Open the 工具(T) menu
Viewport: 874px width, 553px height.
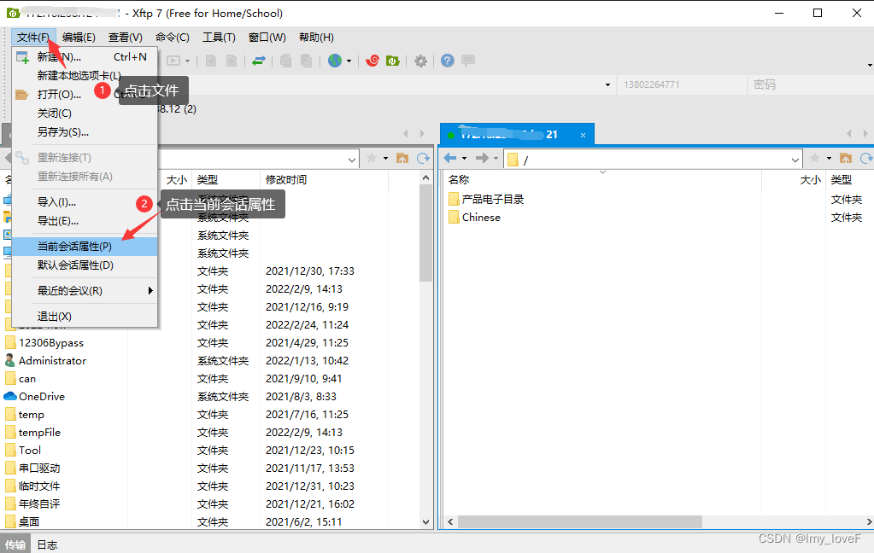[219, 38]
